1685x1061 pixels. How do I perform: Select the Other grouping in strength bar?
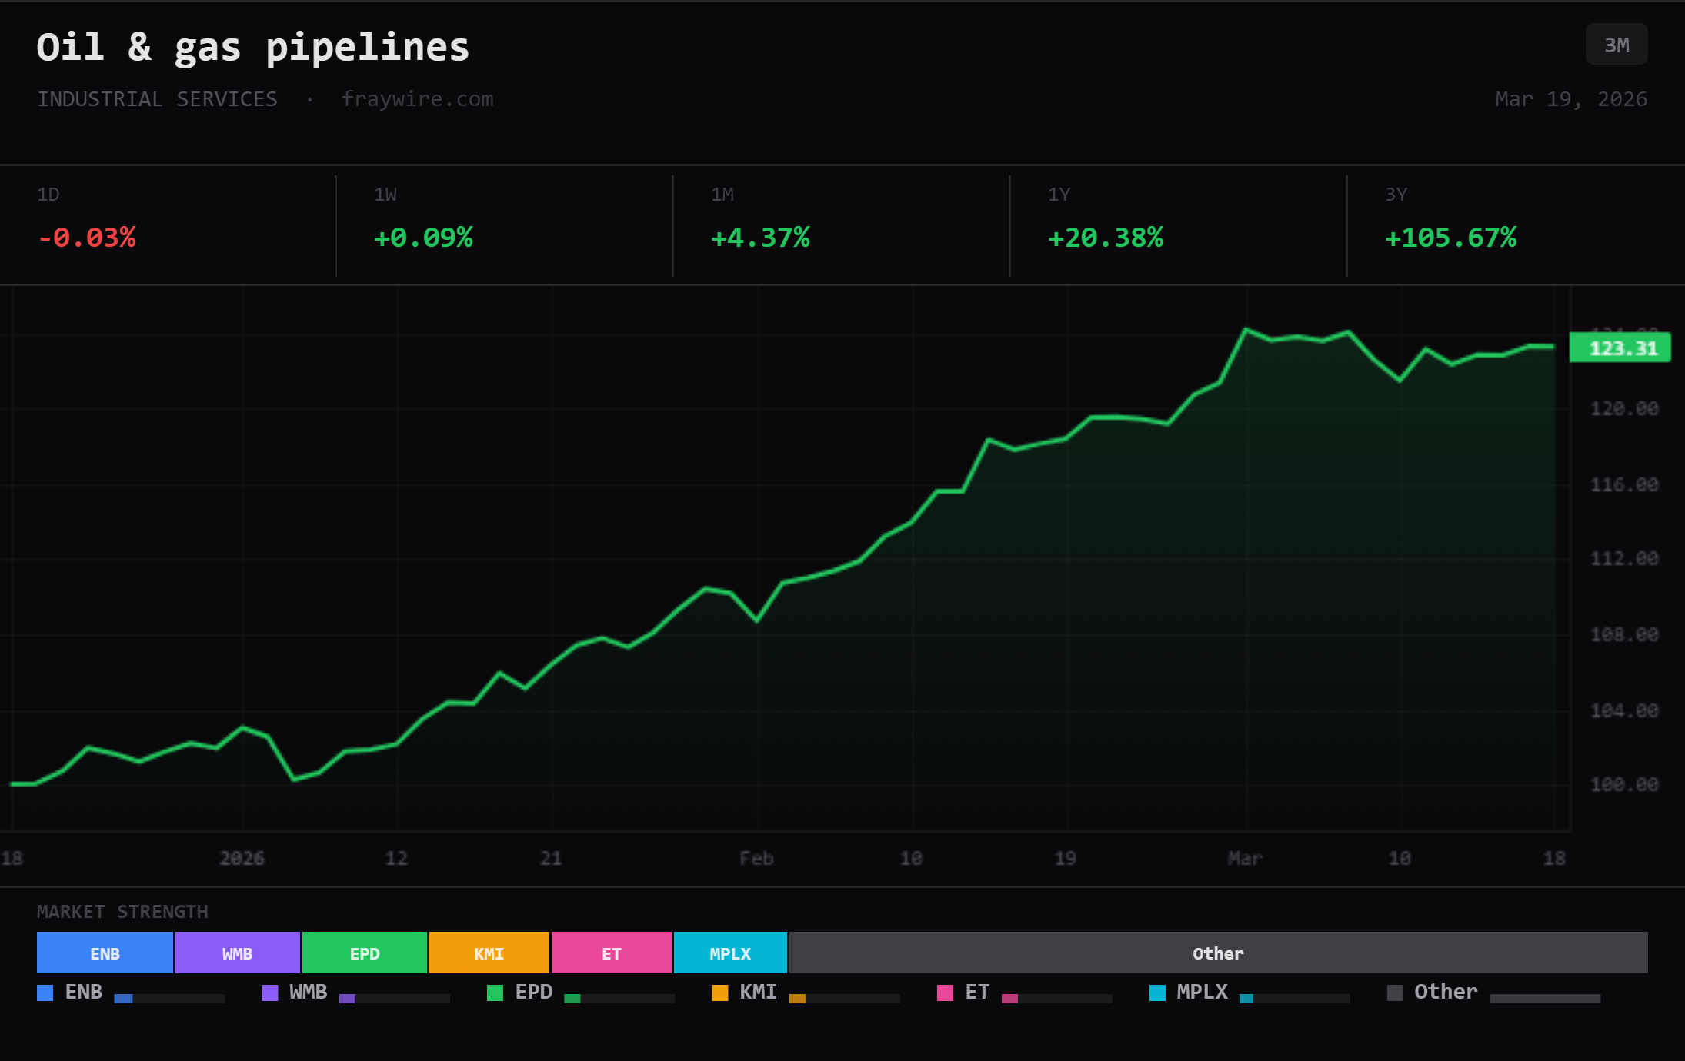tap(1218, 953)
